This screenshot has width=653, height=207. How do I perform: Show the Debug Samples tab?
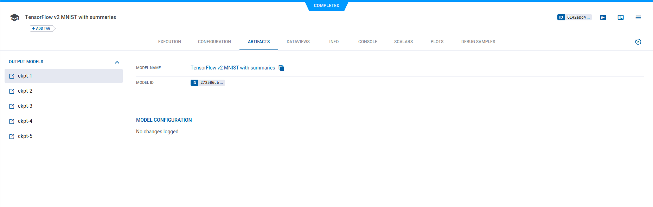coord(478,42)
